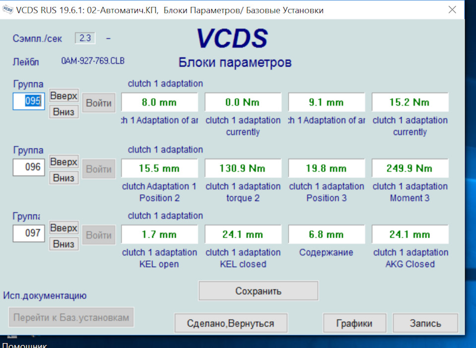Select the 6.8 mm value field
The image size is (476, 348).
coord(326,234)
